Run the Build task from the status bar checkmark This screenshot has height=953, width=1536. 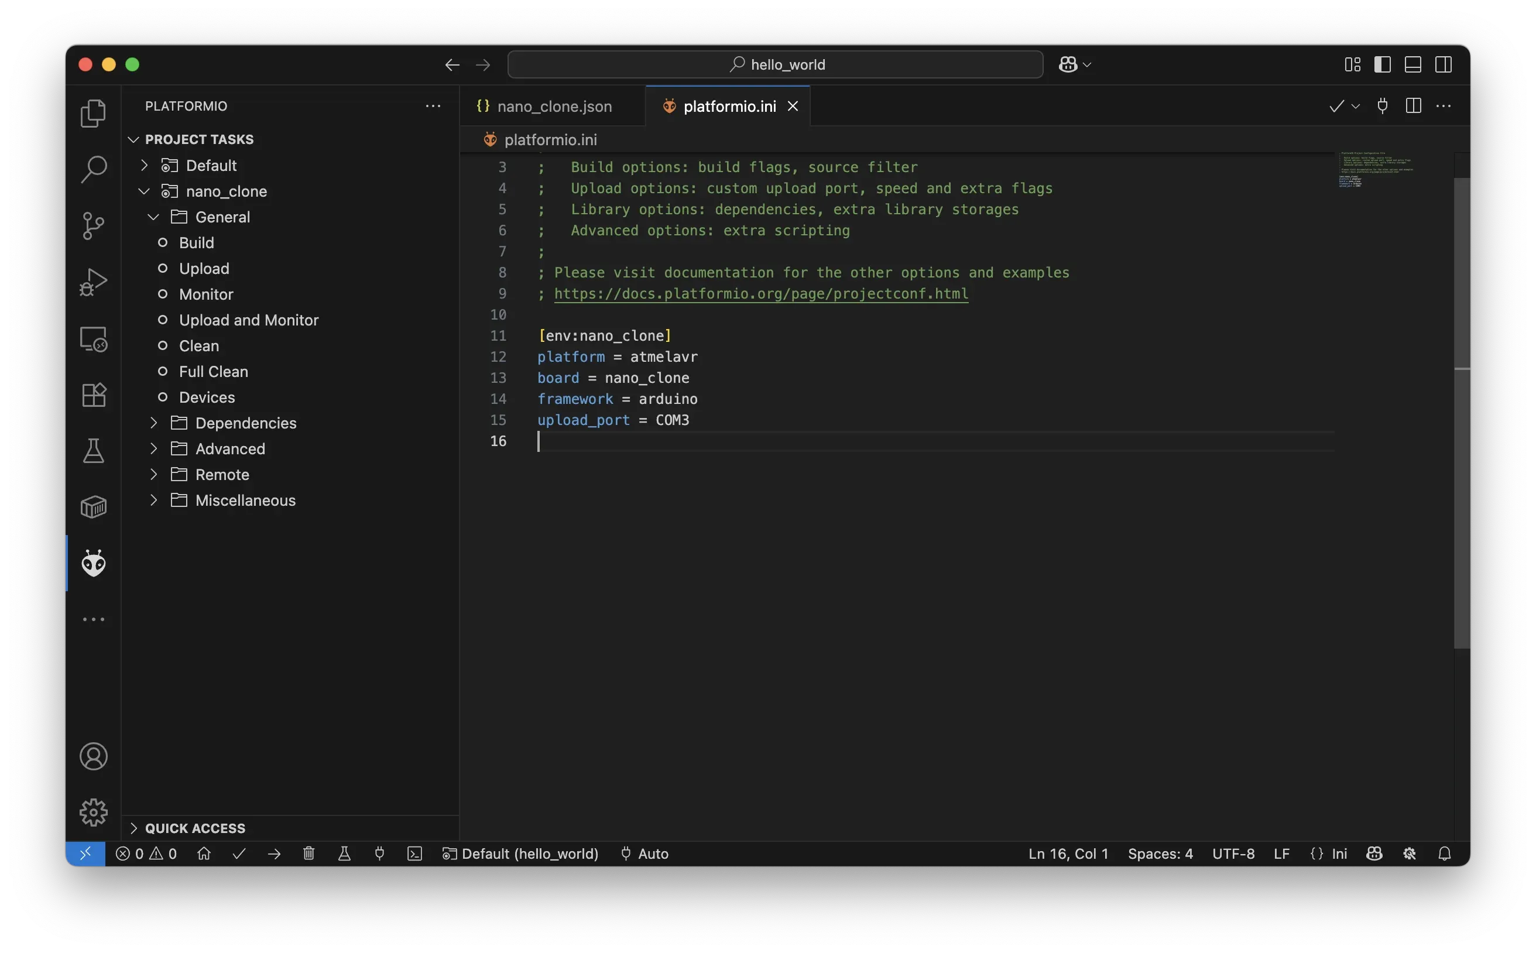(x=239, y=853)
